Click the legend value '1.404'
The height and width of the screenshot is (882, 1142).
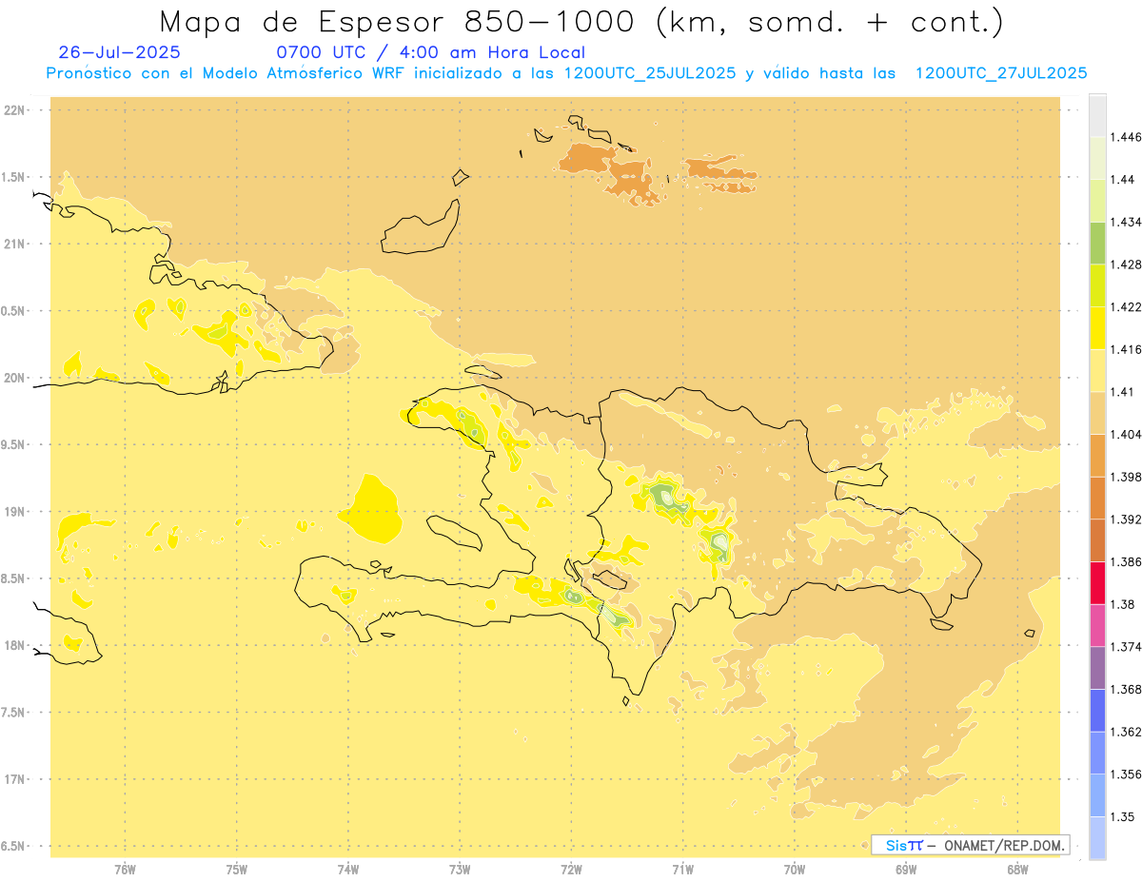pos(1126,434)
